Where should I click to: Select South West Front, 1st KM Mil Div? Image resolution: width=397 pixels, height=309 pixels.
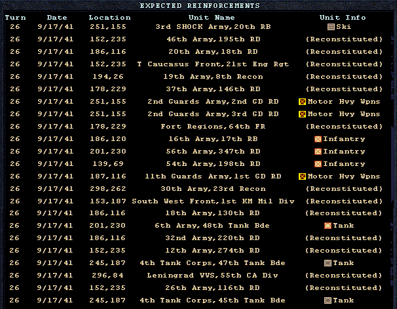point(213,201)
